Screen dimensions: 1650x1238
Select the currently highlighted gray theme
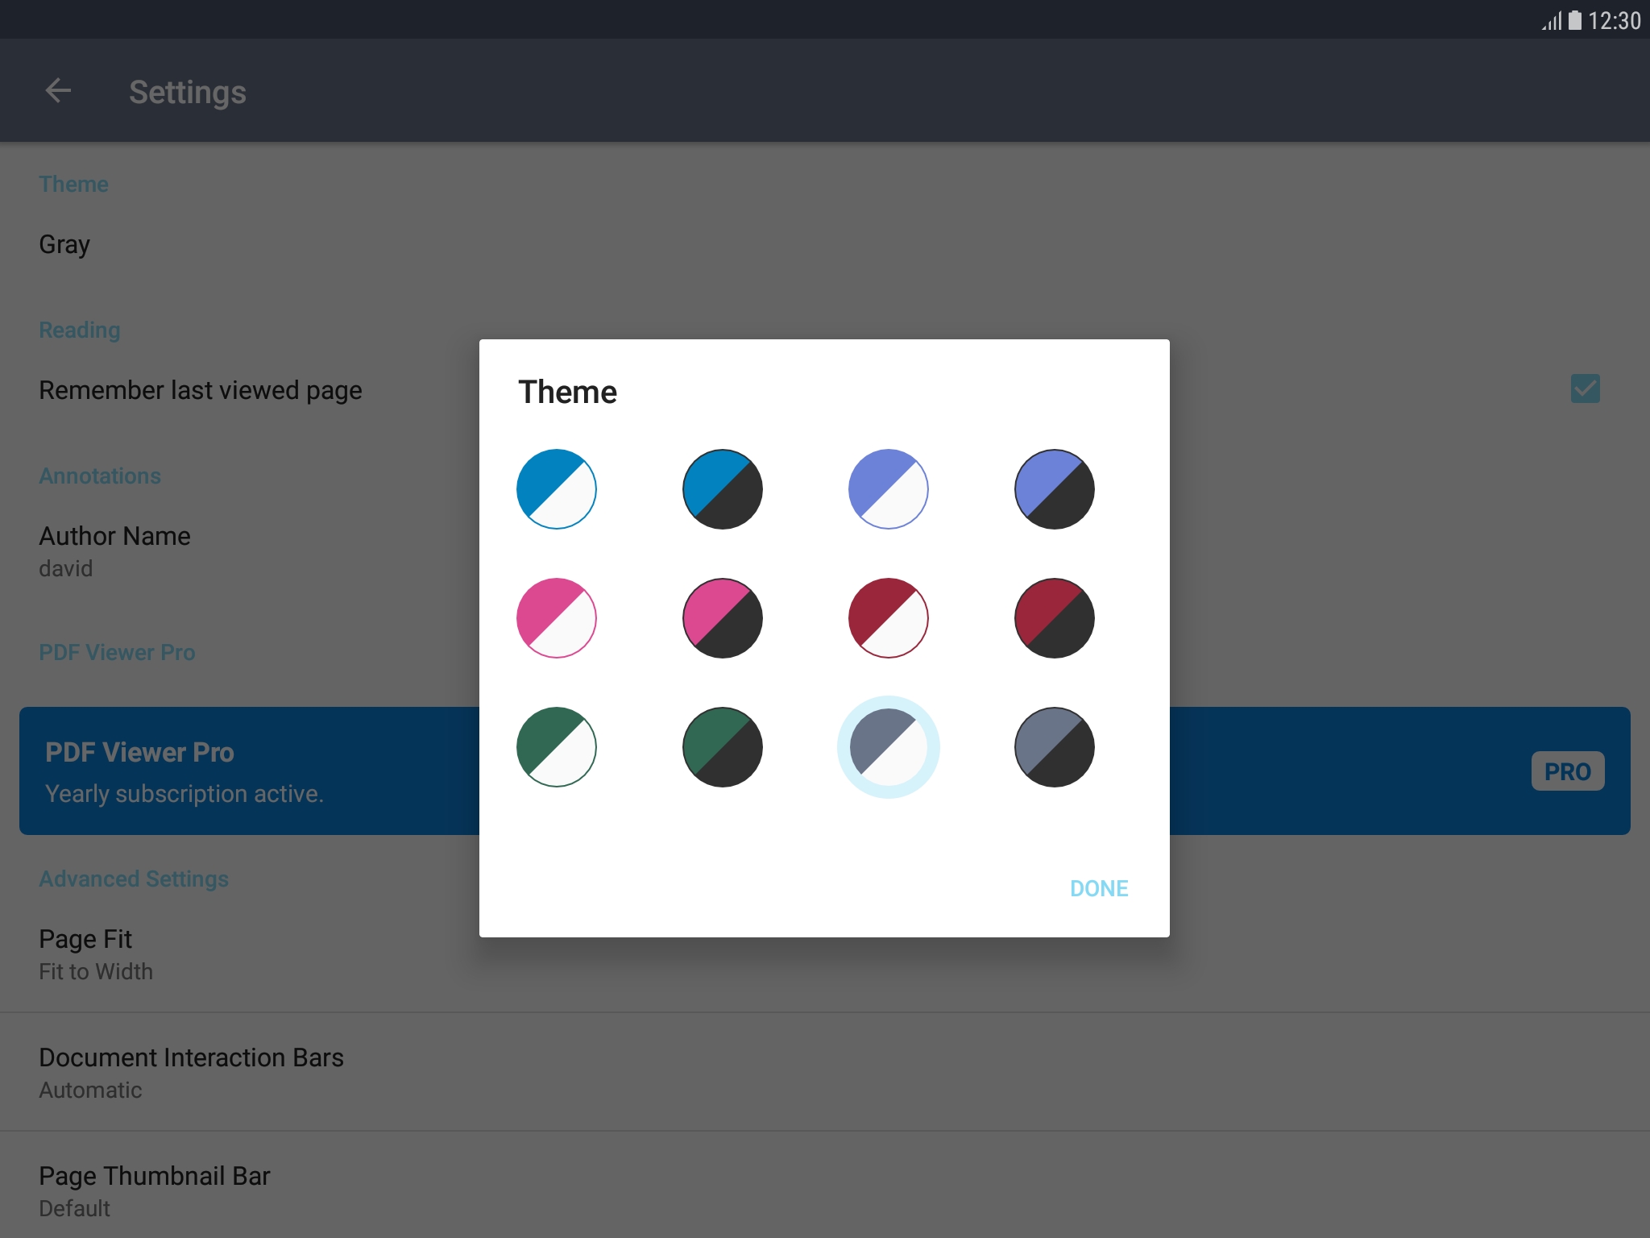(888, 746)
